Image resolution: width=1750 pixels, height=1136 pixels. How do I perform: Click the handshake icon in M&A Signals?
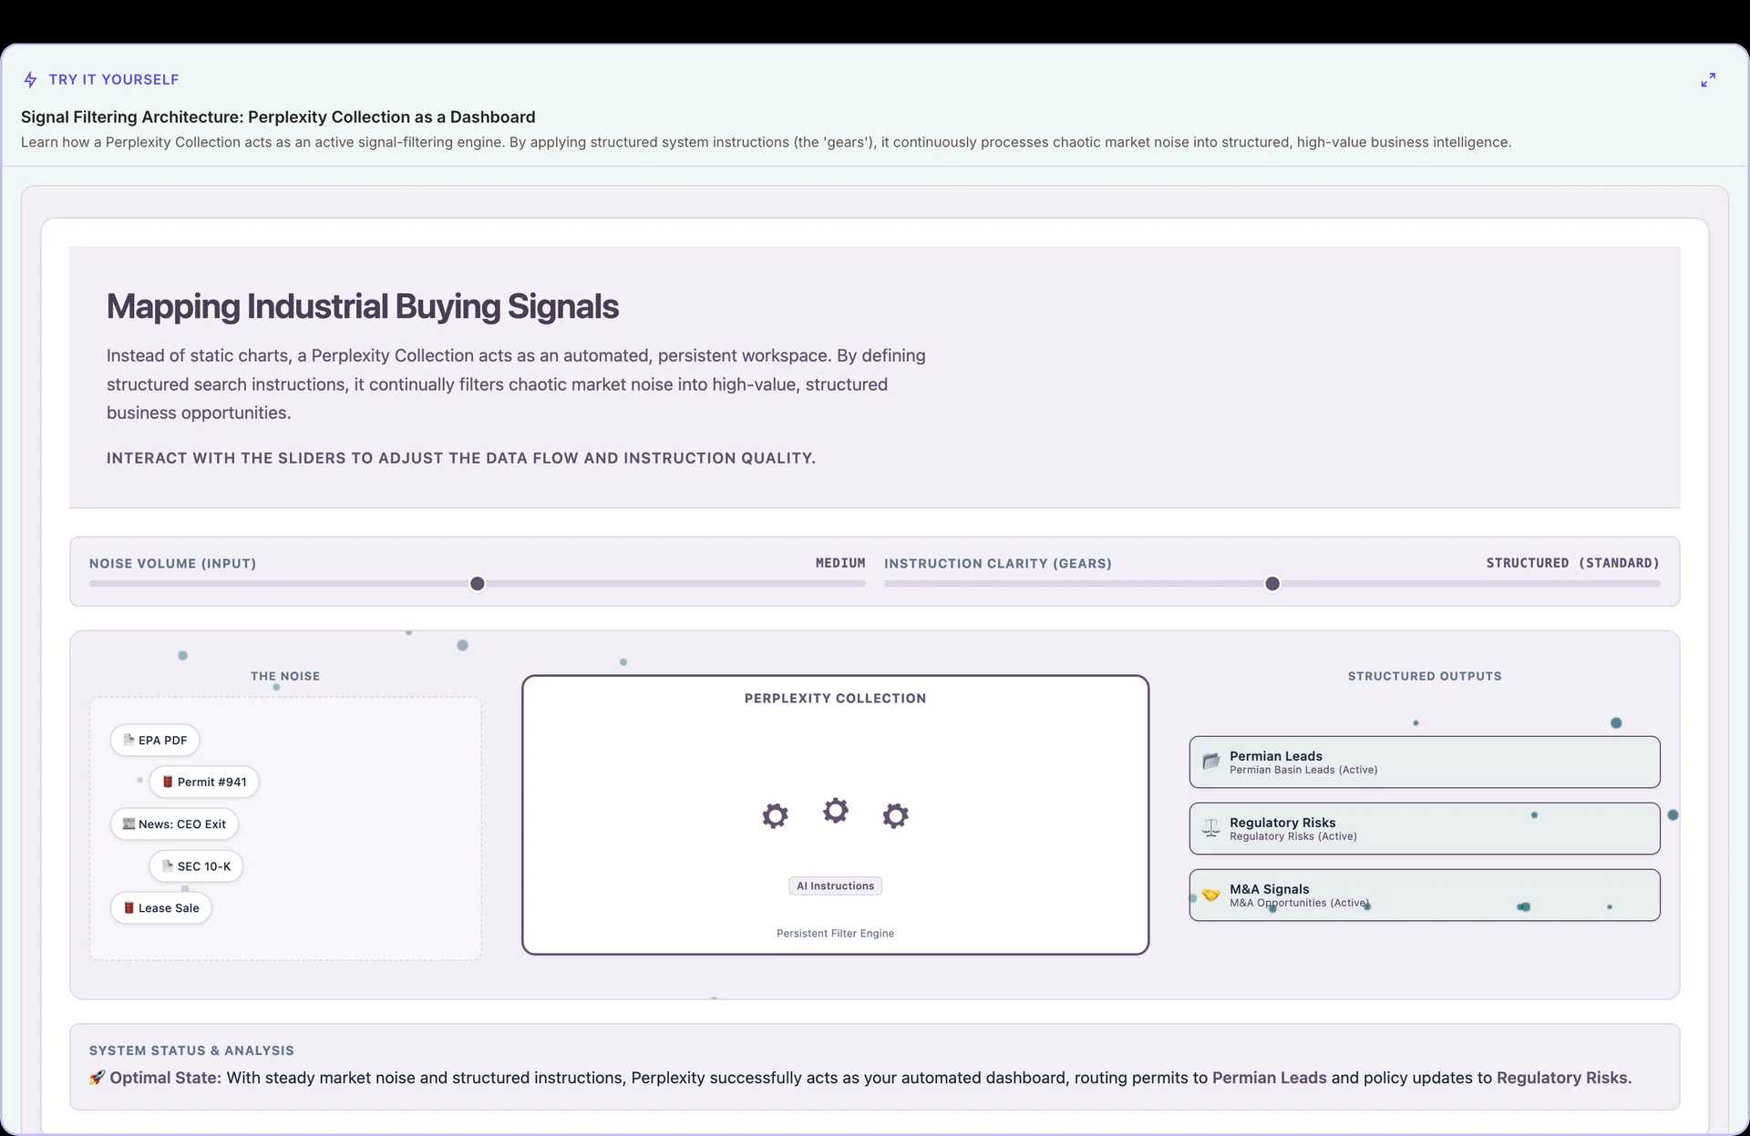pyautogui.click(x=1211, y=895)
